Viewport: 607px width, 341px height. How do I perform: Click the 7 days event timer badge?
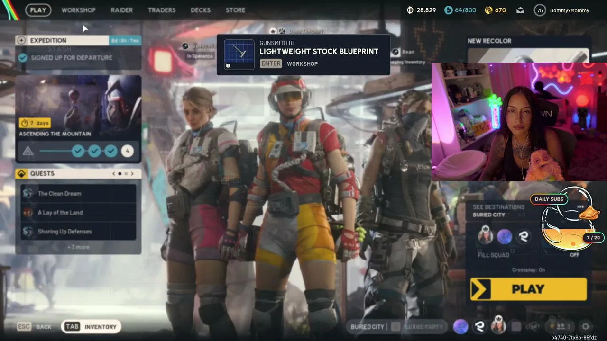tap(35, 123)
